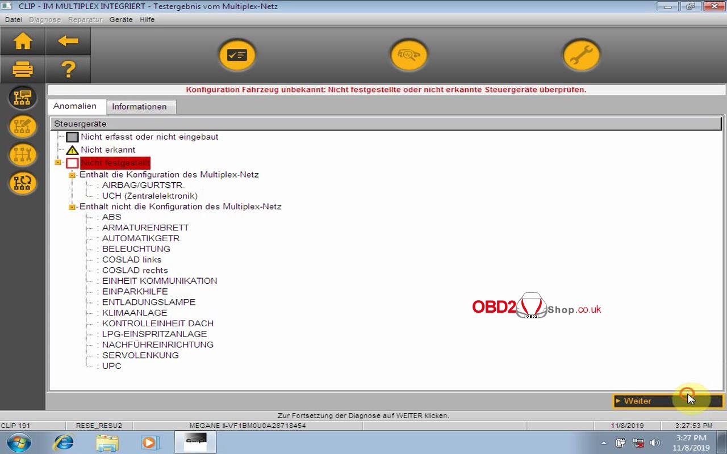Collapse 'Enthält die Konfiguration des Multiplex-Netz' node
Screen dimensions: 727x454
pyautogui.click(x=72, y=175)
